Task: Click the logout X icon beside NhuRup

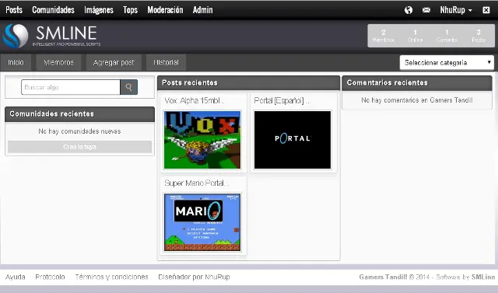Action: [486, 10]
